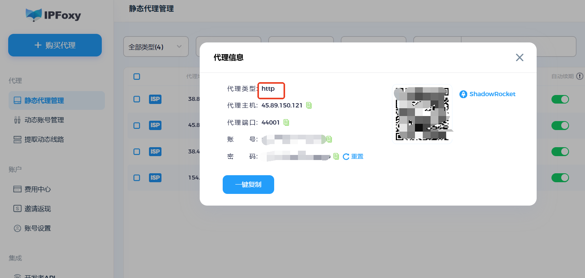
Task: Click the proxy type value http
Action: pyautogui.click(x=268, y=88)
